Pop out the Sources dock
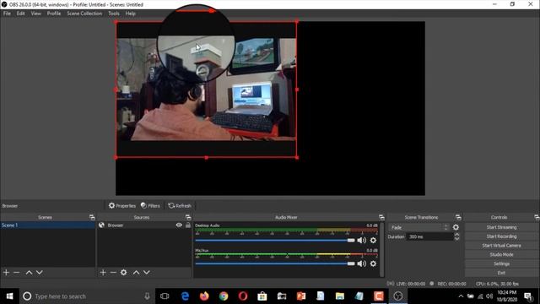Screen dimensions: 540x304 (x=188, y=217)
